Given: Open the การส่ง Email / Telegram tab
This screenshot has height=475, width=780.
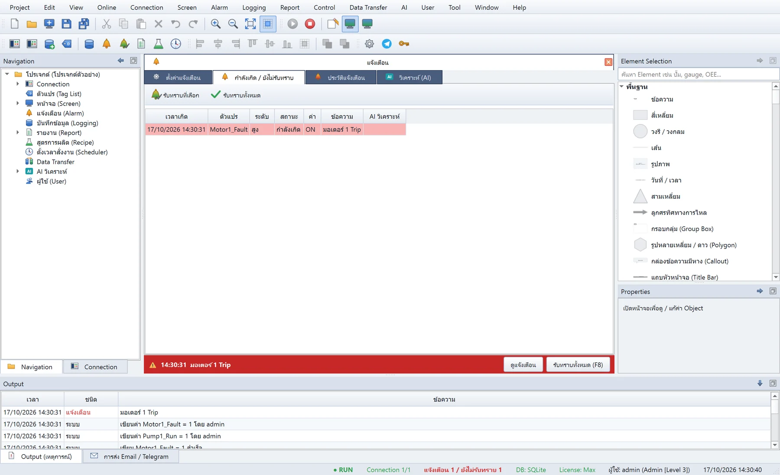Looking at the screenshot, I should [130, 456].
